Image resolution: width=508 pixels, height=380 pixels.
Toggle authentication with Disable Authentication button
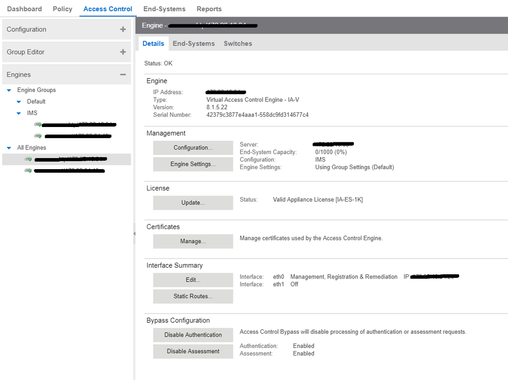tap(193, 335)
